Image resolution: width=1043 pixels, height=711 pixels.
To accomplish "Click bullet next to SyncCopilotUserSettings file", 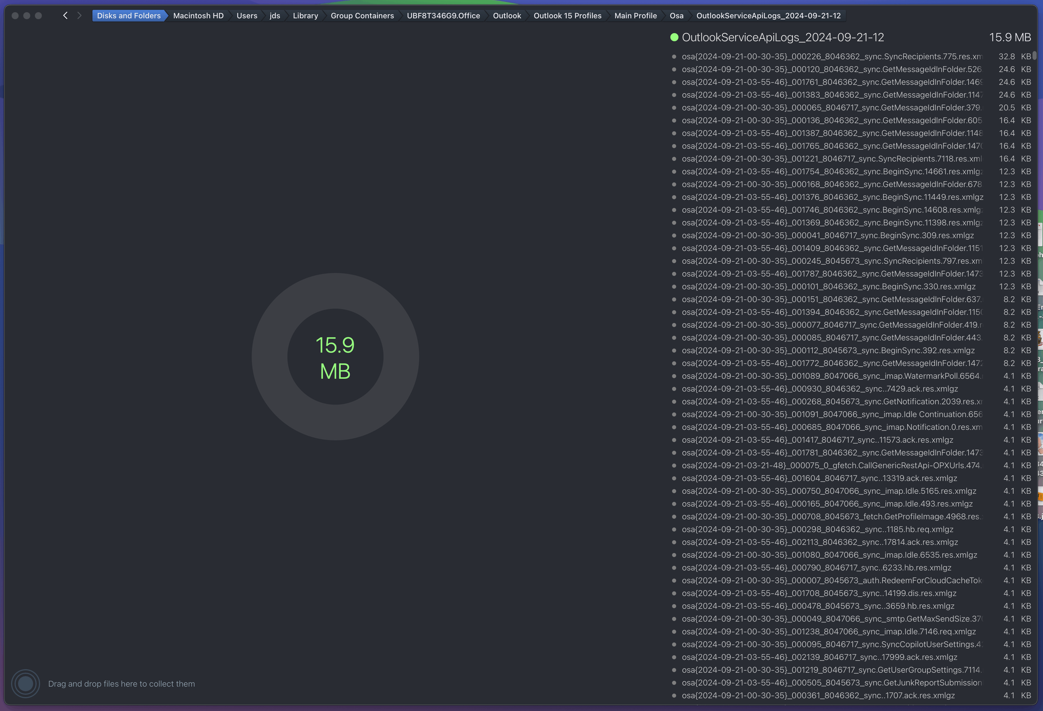I will (674, 644).
